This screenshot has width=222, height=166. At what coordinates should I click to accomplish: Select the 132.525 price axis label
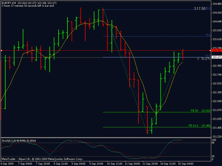pos(217,84)
